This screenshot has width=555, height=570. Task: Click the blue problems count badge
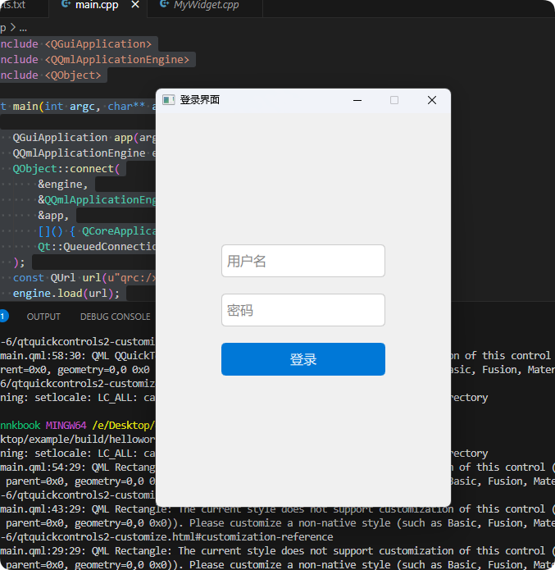tap(3, 317)
